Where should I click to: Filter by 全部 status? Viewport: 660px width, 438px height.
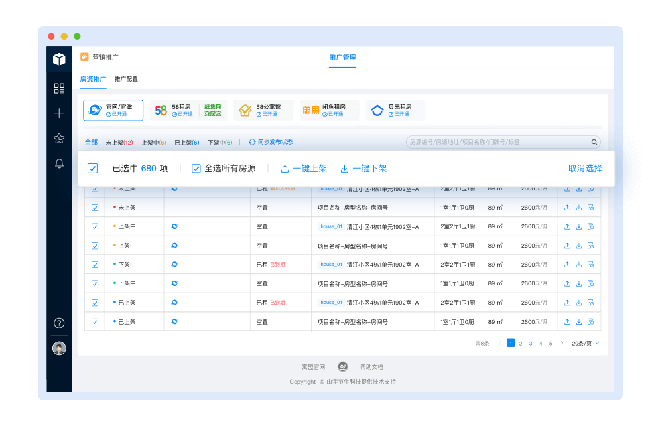pyautogui.click(x=91, y=142)
